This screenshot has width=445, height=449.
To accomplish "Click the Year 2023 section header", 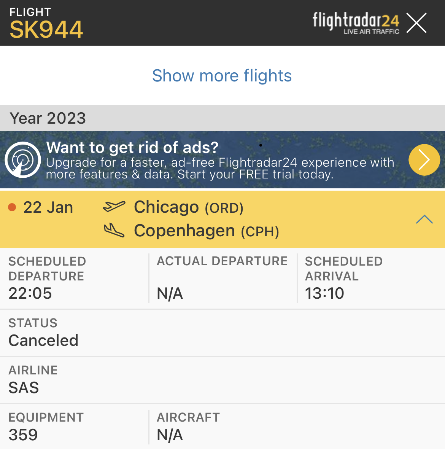I will tap(48, 118).
